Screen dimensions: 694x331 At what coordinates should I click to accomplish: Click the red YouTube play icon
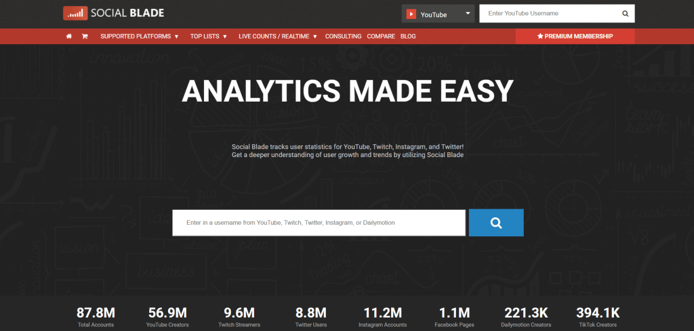point(411,14)
